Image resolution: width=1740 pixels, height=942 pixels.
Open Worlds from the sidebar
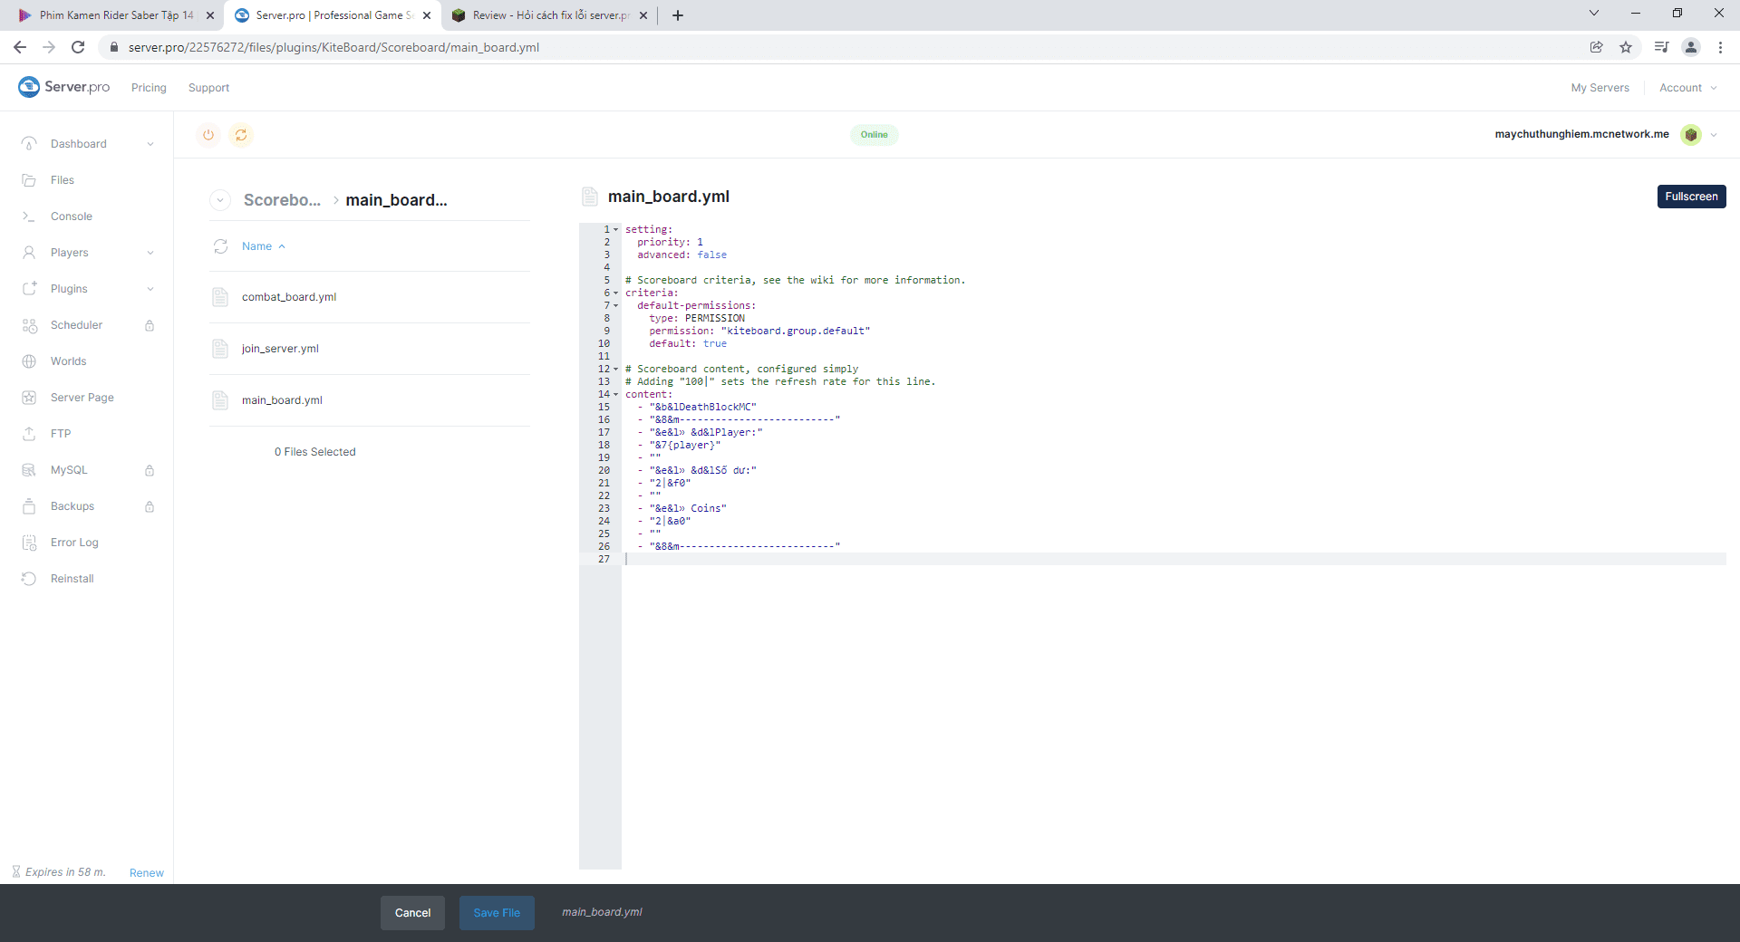68,361
